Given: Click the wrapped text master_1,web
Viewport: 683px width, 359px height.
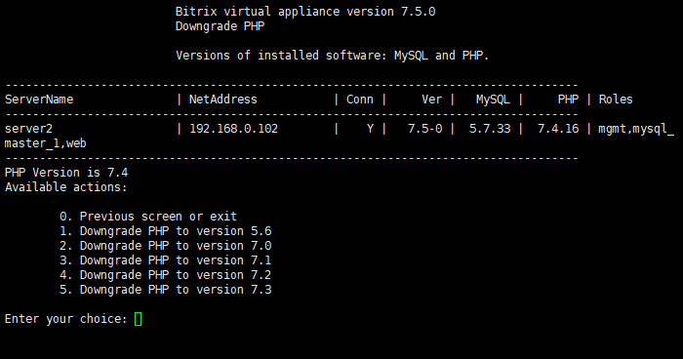Looking at the screenshot, I should [45, 143].
